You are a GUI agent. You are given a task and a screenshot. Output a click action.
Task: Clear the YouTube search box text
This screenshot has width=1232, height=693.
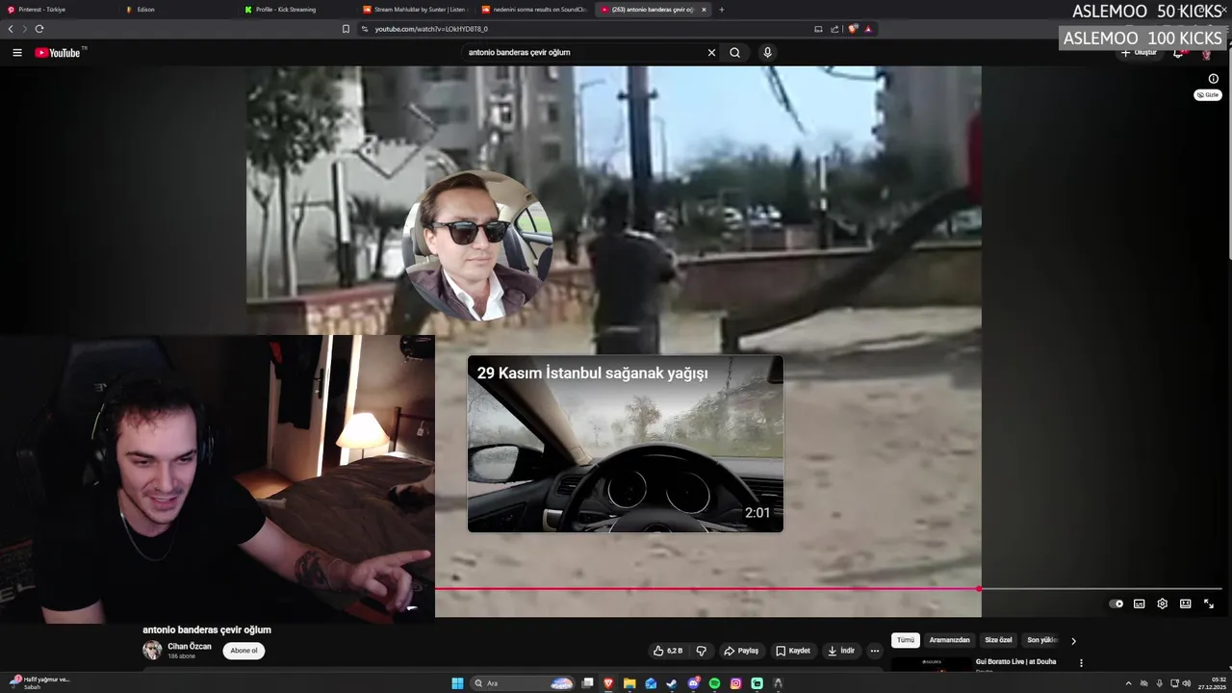(711, 53)
